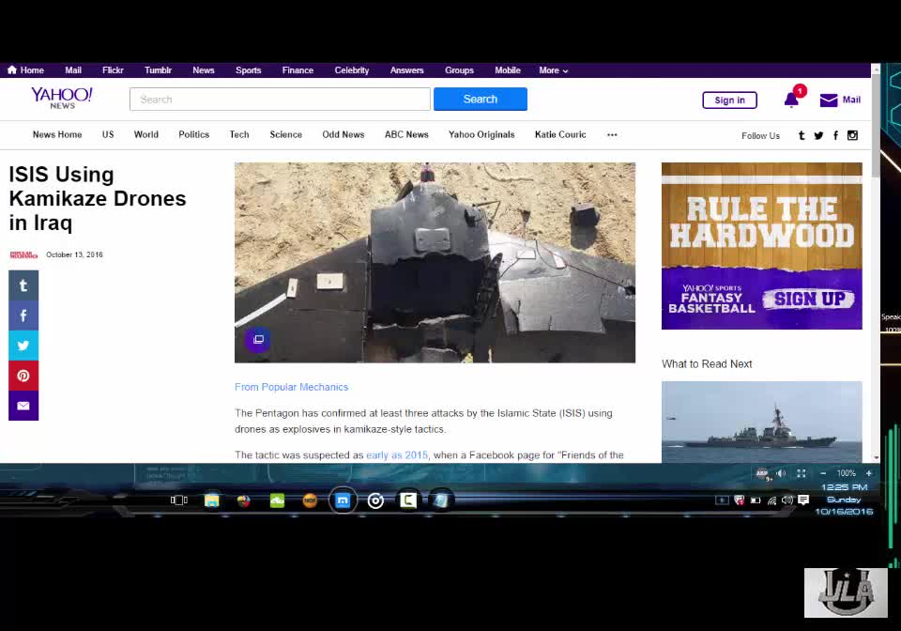Viewport: 901px width, 631px height.
Task: Follow the "early as 2015" link
Action: [x=397, y=455]
